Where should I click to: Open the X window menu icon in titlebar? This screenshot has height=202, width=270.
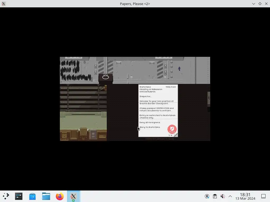point(3,4)
